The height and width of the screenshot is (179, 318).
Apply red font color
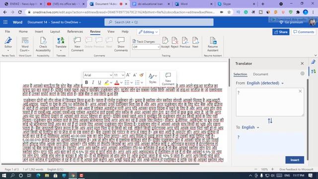coord(117,83)
